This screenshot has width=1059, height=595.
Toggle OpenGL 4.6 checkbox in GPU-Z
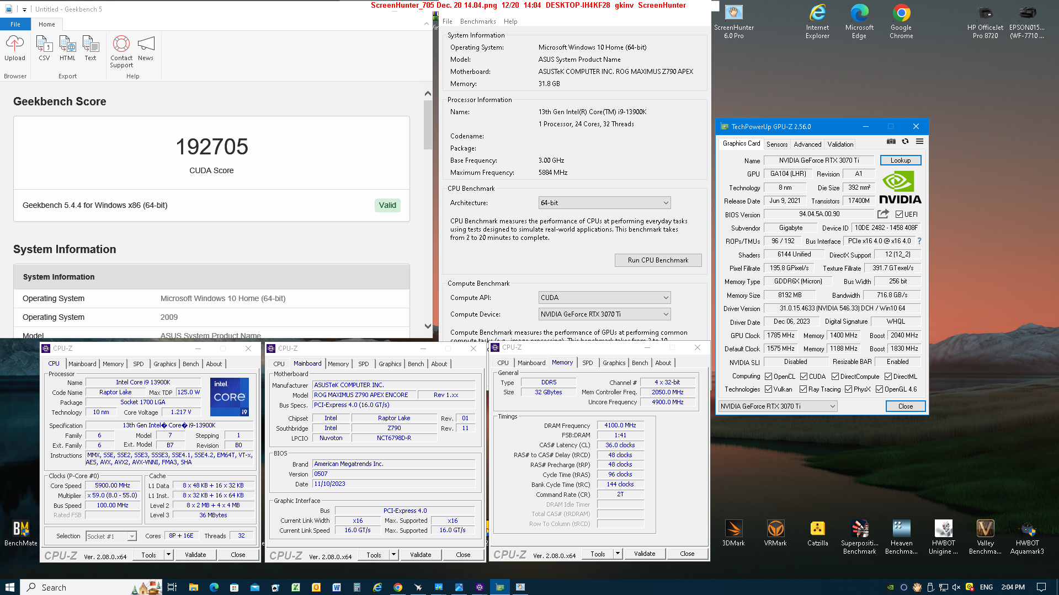point(879,389)
